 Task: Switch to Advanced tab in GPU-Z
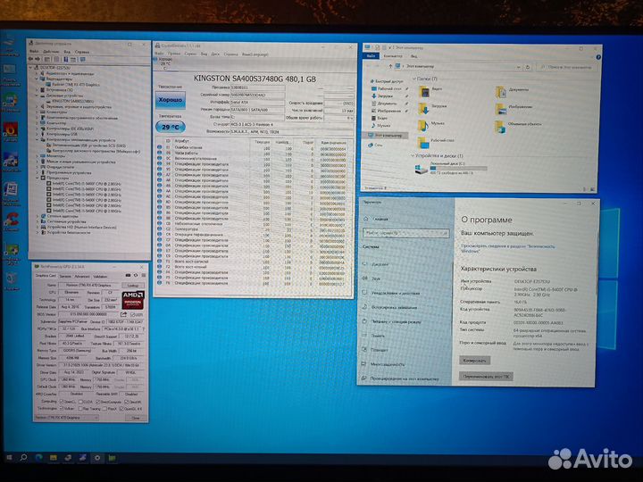[81, 276]
